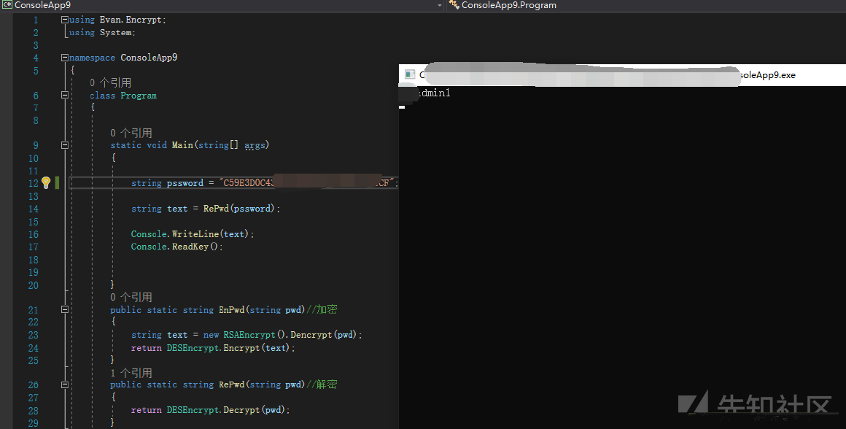Click 'DESEncrypt.Encrypt' on line 24
This screenshot has width=846, height=429.
point(213,348)
